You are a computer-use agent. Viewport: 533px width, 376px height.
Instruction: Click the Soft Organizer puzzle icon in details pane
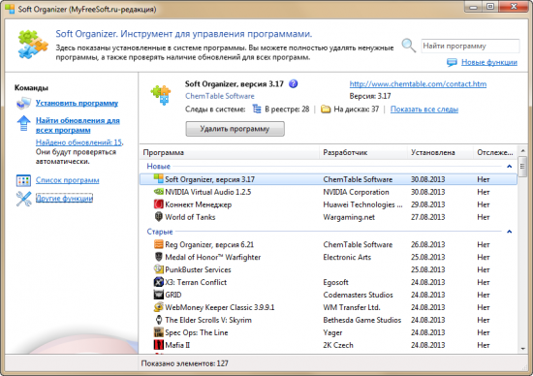coord(161,94)
